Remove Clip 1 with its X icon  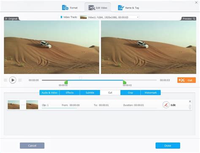pos(190,101)
